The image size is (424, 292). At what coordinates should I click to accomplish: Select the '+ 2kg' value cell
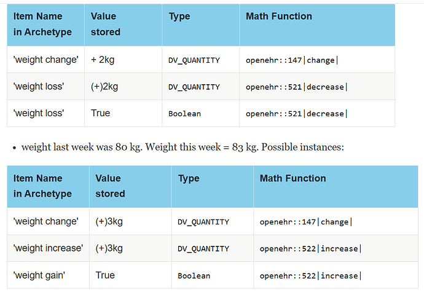tap(103, 60)
